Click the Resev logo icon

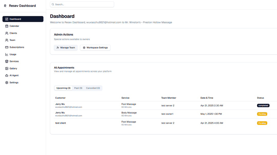[x=5, y=6]
